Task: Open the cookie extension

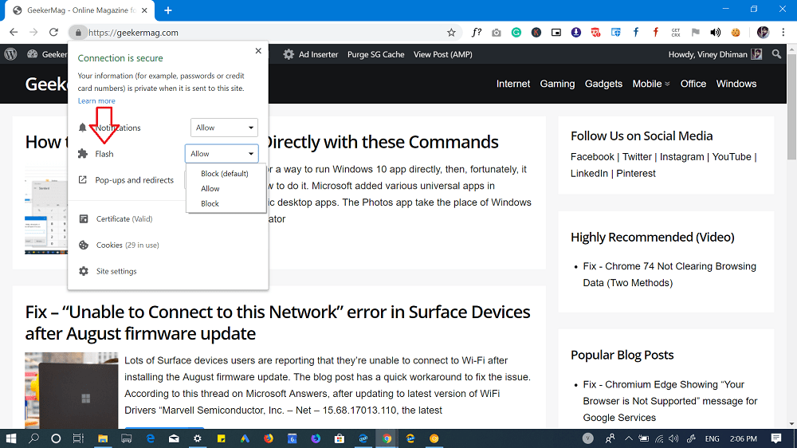Action: point(736,33)
